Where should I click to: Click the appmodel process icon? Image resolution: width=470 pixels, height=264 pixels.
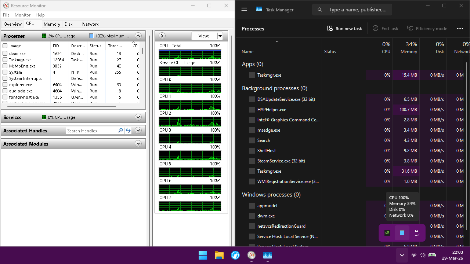pyautogui.click(x=252, y=206)
